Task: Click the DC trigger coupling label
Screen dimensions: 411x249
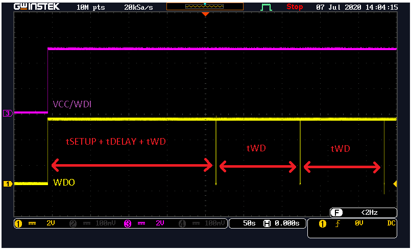Action: coord(391,223)
